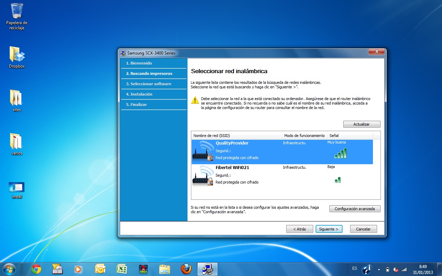Click QualityProvider signal strength bars
Screen dimensions: 442x276
tap(340, 153)
